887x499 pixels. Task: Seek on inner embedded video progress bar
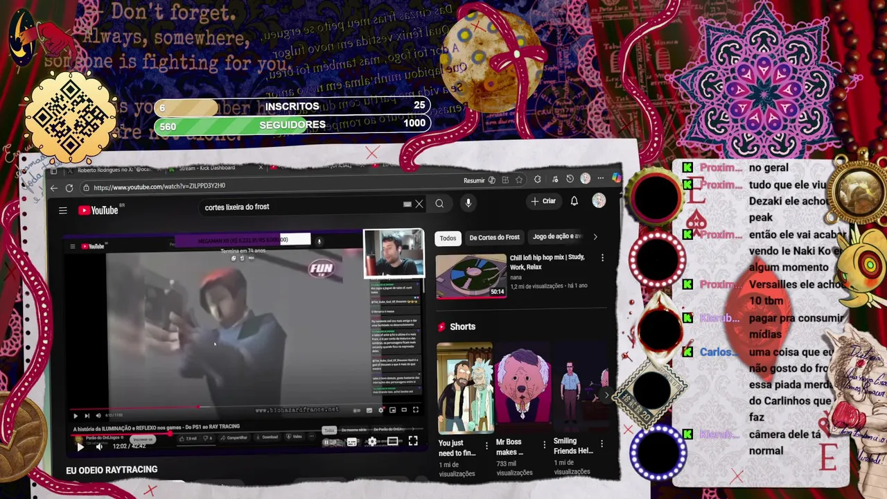[x=246, y=408]
